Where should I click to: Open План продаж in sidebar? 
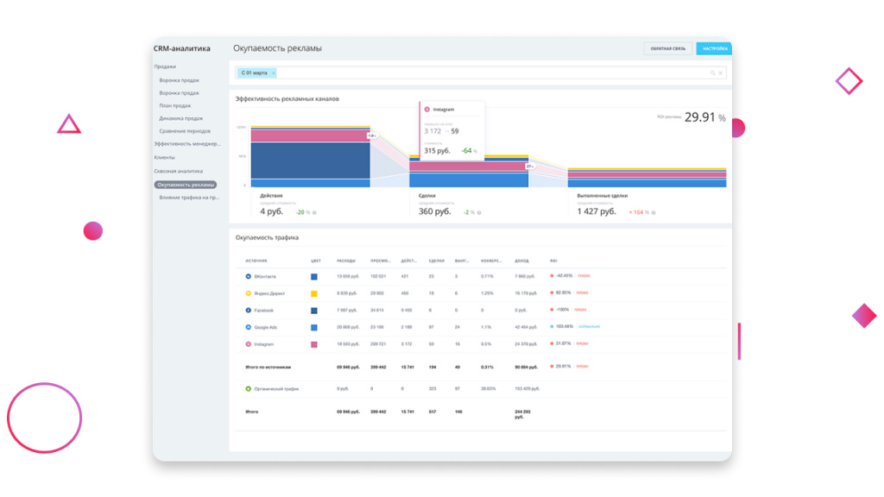[175, 106]
